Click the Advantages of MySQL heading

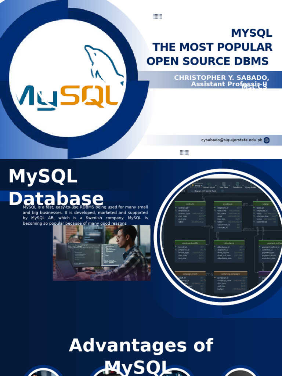tap(141, 356)
